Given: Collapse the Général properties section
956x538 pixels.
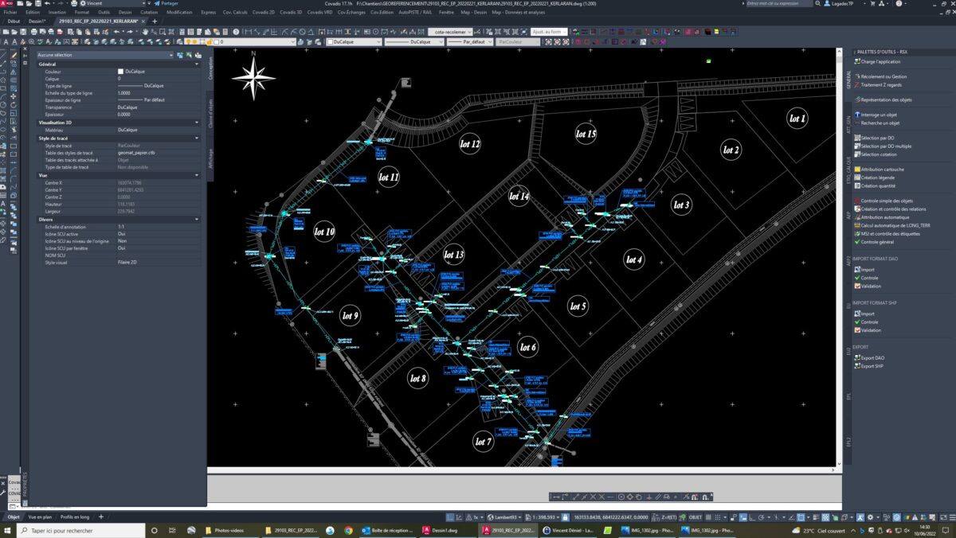Looking at the screenshot, I should [x=197, y=64].
